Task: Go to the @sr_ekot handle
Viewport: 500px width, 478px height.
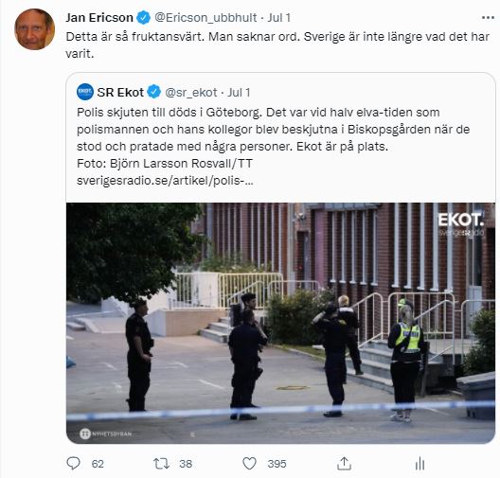Action: (191, 93)
